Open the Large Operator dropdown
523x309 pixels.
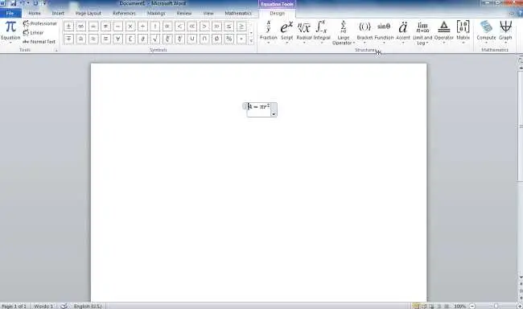point(344,33)
